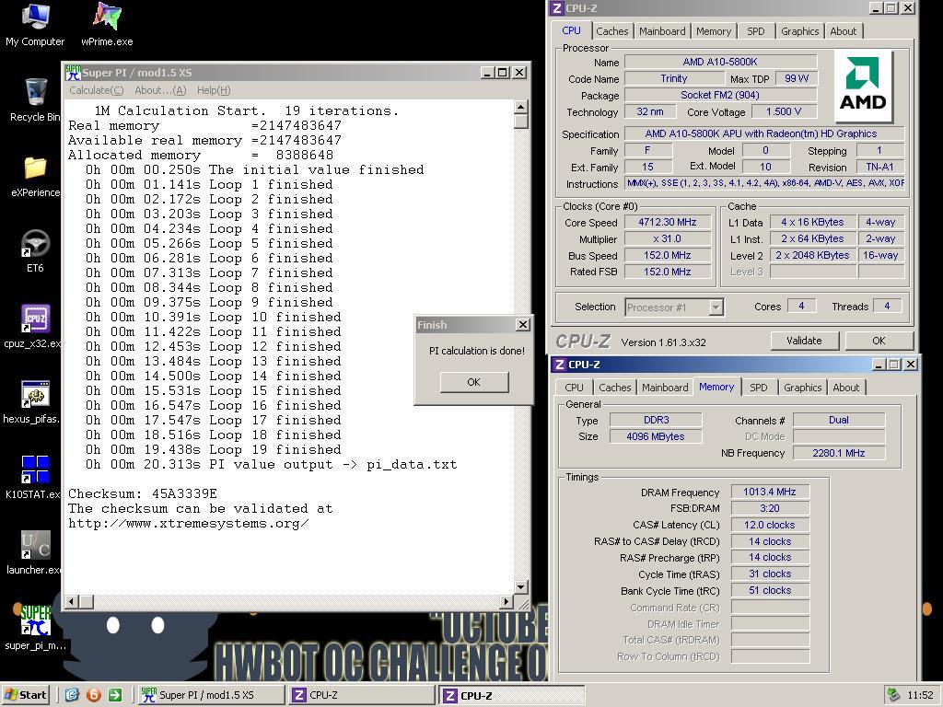The image size is (943, 707).
Task: Select Graphics tab in upper CPU-Z
Action: [800, 31]
